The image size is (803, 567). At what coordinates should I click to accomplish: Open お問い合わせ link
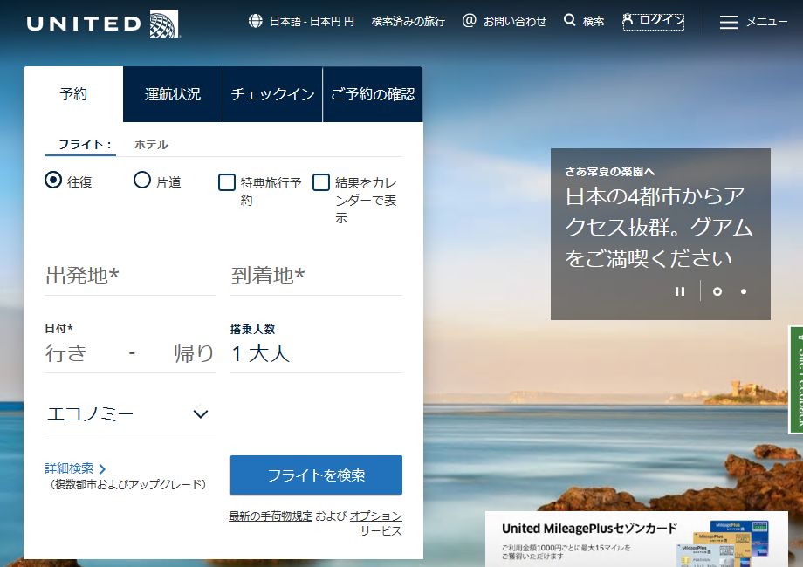515,21
